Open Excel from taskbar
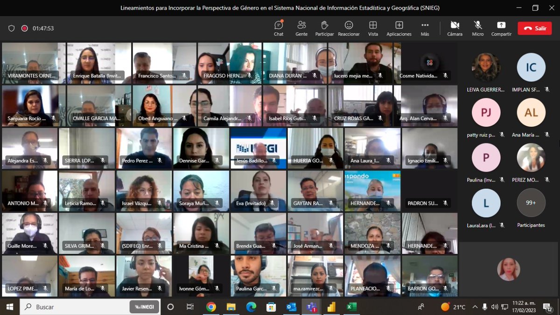Image resolution: width=560 pixels, height=315 pixels. pyautogui.click(x=351, y=307)
